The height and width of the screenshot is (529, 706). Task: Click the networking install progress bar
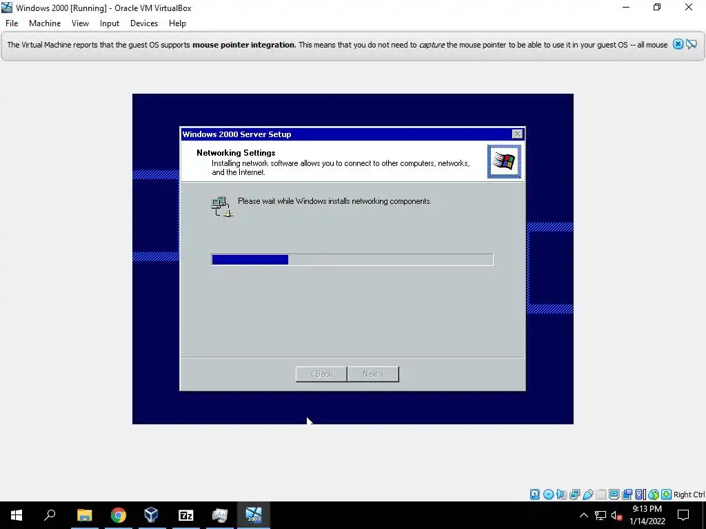click(352, 260)
